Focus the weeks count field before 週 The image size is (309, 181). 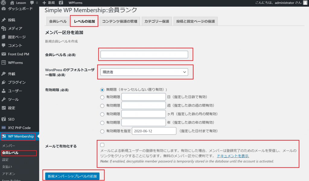[x=143, y=105]
